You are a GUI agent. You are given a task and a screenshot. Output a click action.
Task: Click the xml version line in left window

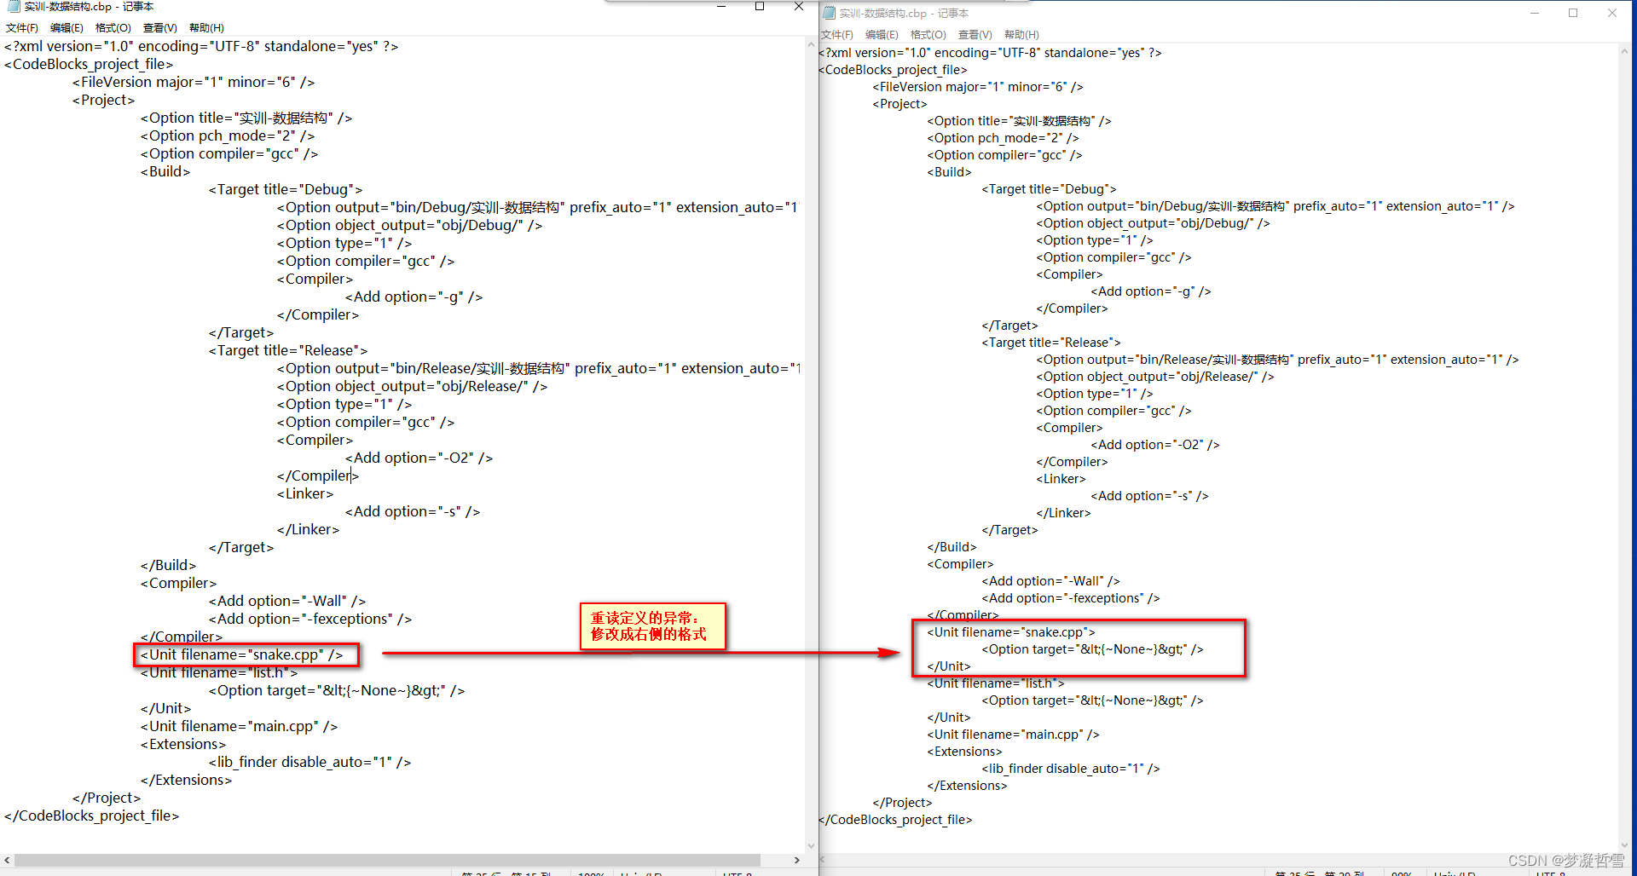coord(201,46)
